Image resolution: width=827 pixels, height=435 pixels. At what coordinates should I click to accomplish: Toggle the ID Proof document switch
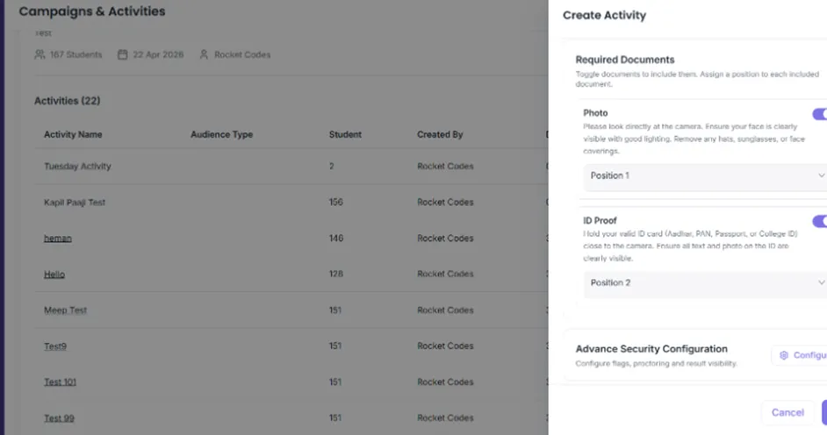tap(820, 222)
